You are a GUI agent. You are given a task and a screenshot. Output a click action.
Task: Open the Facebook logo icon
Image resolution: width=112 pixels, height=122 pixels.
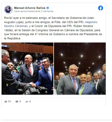coord(100,8)
